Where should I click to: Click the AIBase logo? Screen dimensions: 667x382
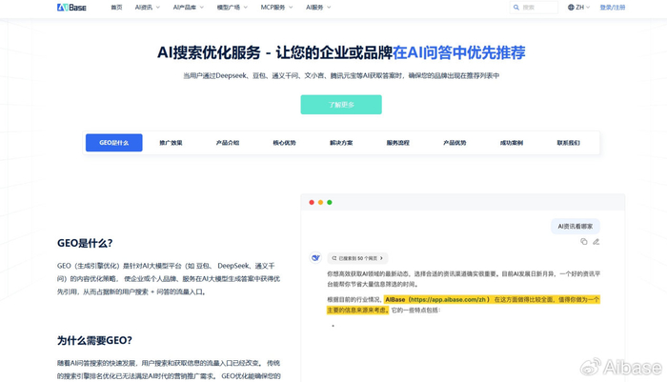(x=71, y=8)
